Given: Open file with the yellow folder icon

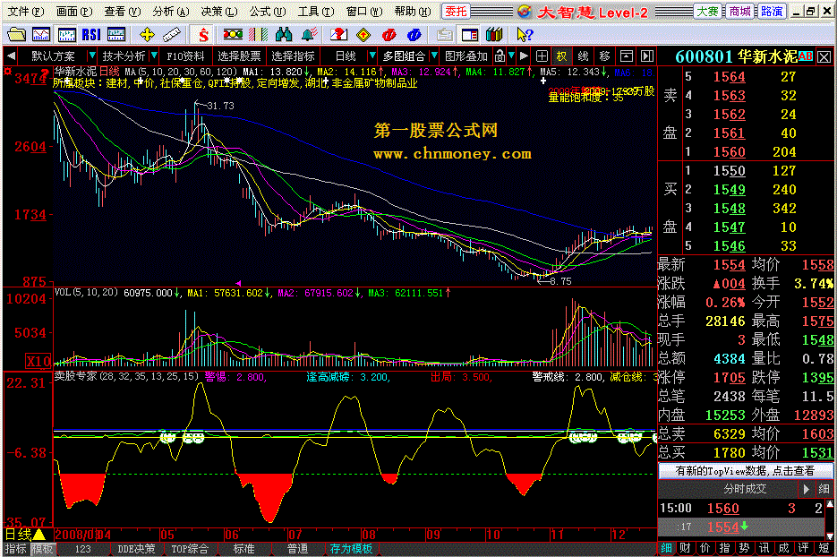Looking at the screenshot, I should (16, 35).
